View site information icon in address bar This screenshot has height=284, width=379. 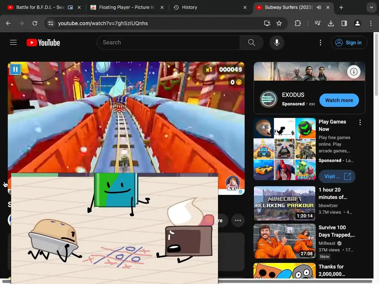click(x=51, y=23)
